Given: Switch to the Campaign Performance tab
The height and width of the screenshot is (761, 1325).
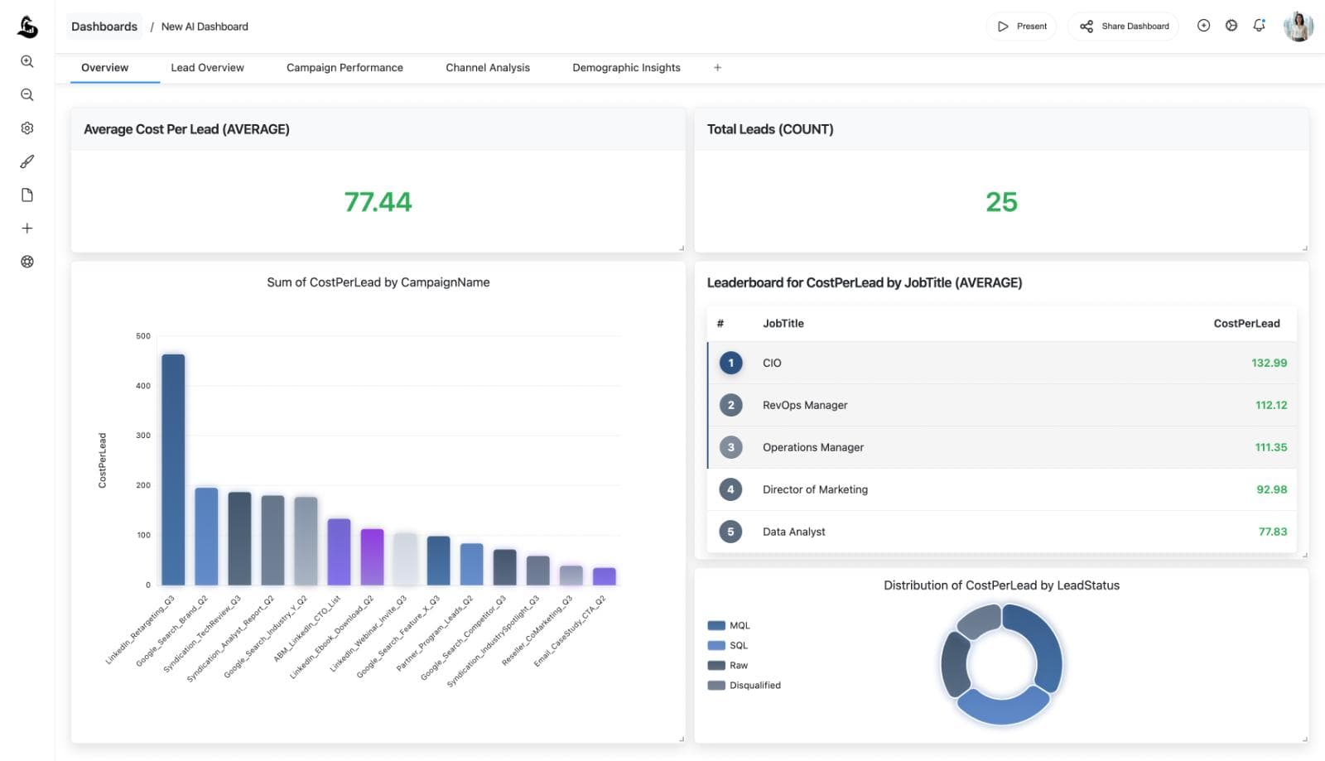Looking at the screenshot, I should (x=344, y=67).
